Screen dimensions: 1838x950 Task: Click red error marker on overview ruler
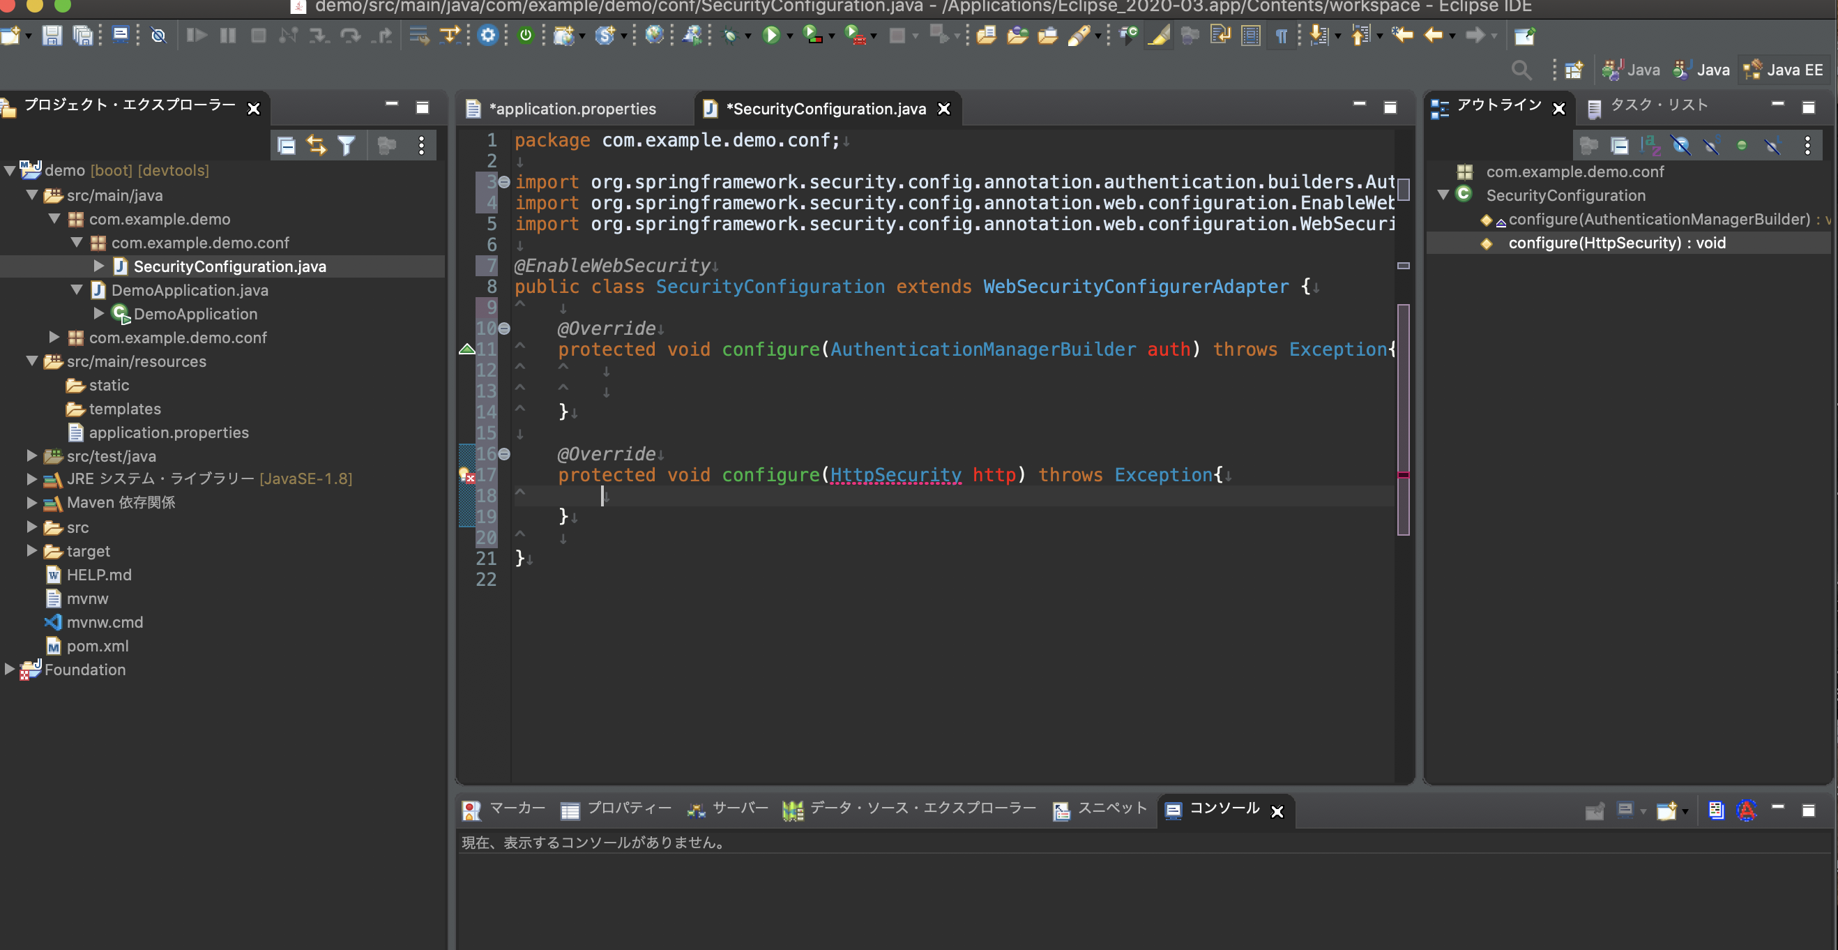point(1403,474)
